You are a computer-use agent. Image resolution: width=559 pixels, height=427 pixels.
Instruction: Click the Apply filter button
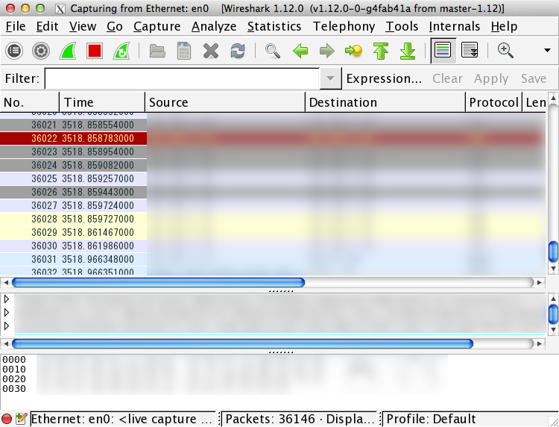(x=491, y=78)
